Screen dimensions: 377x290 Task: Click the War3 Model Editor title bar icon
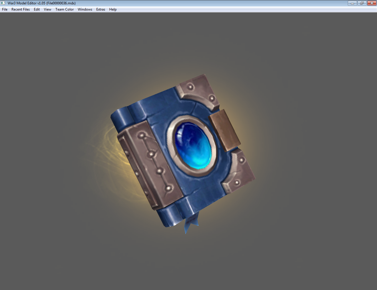pos(3,3)
